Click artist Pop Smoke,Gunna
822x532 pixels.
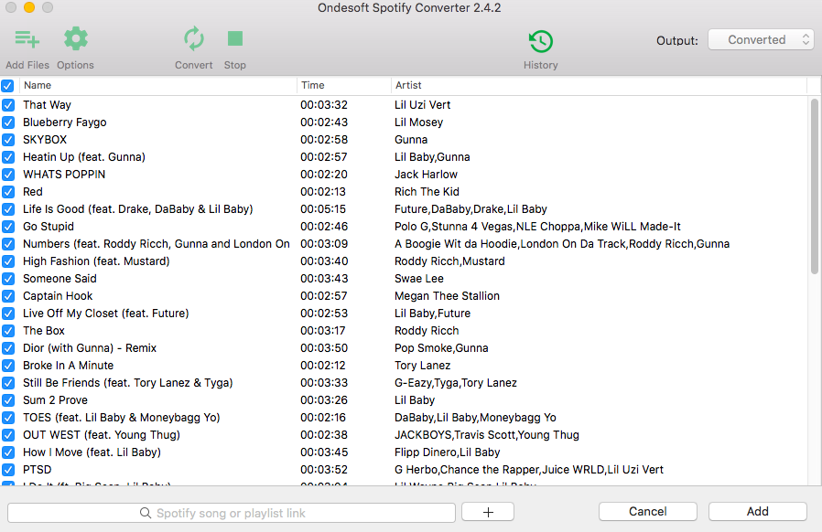pos(441,348)
